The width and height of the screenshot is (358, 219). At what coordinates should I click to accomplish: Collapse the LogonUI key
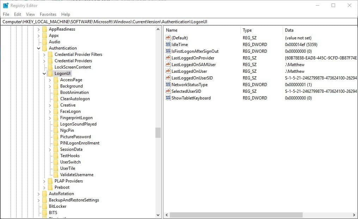pyautogui.click(x=44, y=73)
